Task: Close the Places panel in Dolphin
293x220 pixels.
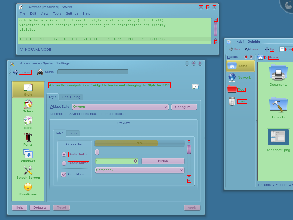Action: click(x=251, y=57)
